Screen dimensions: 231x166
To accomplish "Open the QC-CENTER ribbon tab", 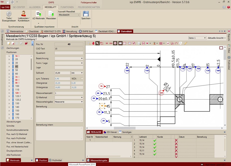I will tap(19, 7).
